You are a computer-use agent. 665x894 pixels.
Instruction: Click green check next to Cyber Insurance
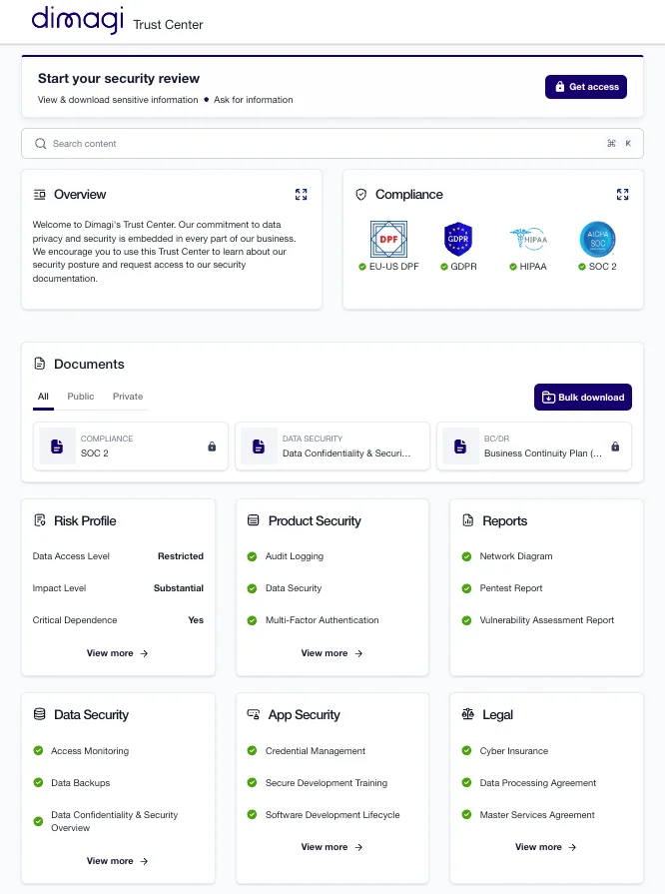pyautogui.click(x=466, y=751)
